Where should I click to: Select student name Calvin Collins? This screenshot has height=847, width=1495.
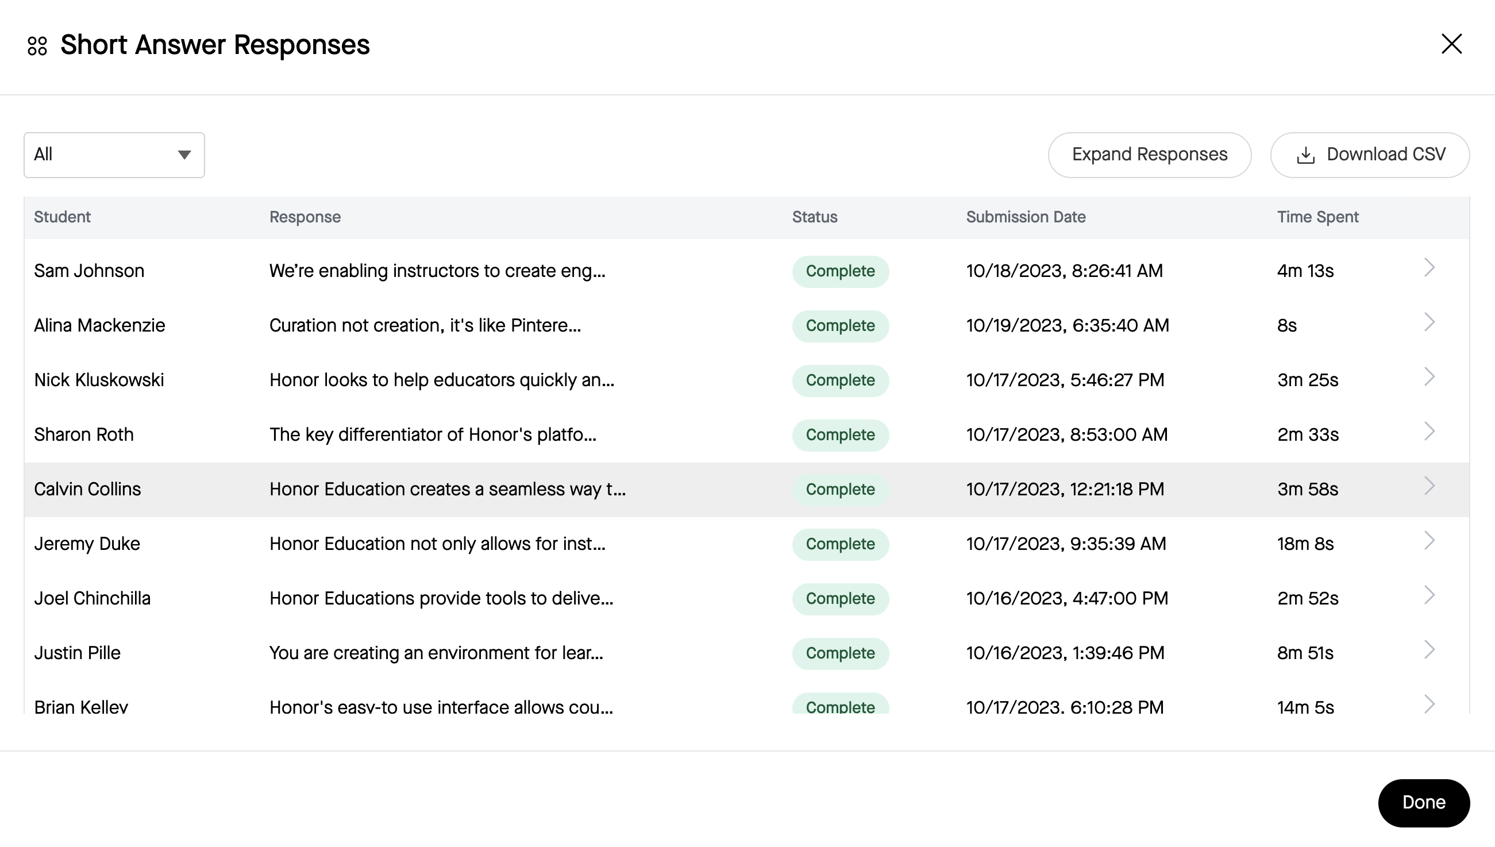87,490
